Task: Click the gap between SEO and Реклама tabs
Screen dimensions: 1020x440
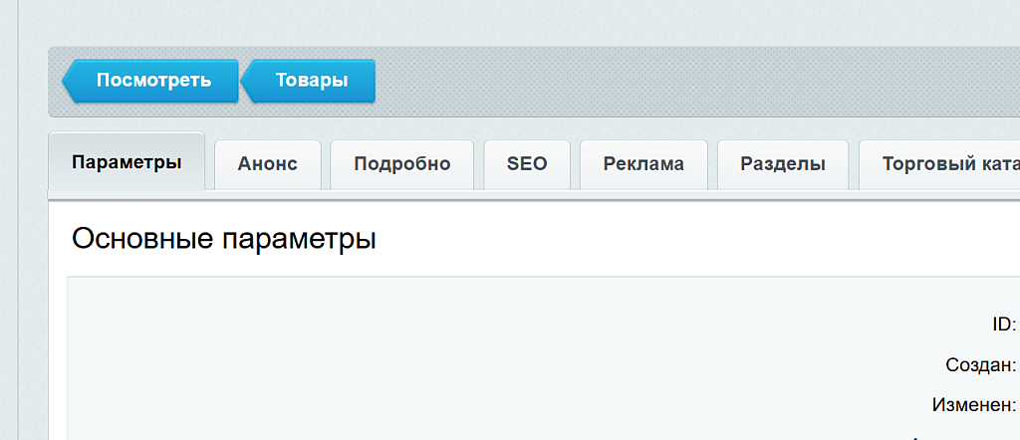Action: (x=576, y=165)
